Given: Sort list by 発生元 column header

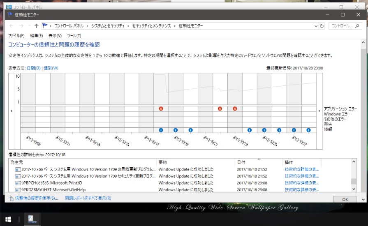Looking at the screenshot, I should (83, 162).
